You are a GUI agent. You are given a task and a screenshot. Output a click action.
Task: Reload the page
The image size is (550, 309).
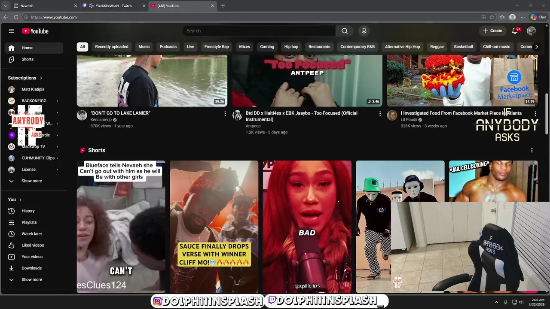pyautogui.click(x=16, y=17)
